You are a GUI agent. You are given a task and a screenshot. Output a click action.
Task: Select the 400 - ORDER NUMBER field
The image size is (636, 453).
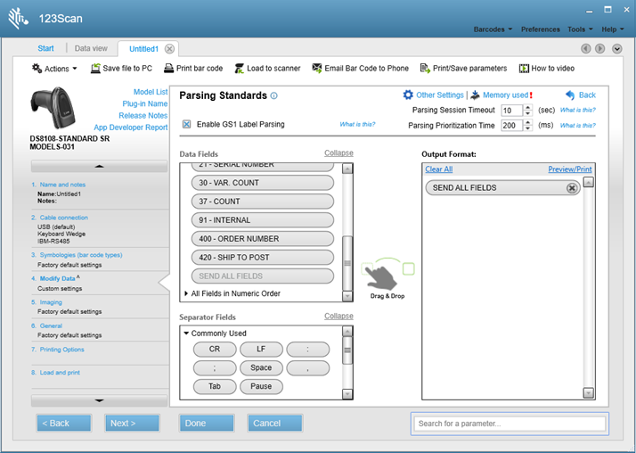[x=262, y=239]
